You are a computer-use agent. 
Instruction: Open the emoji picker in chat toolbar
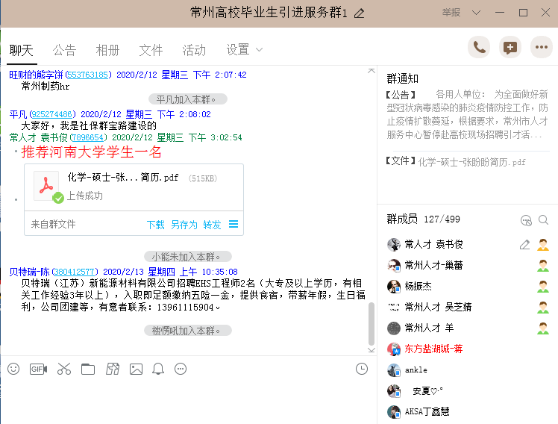[13, 369]
